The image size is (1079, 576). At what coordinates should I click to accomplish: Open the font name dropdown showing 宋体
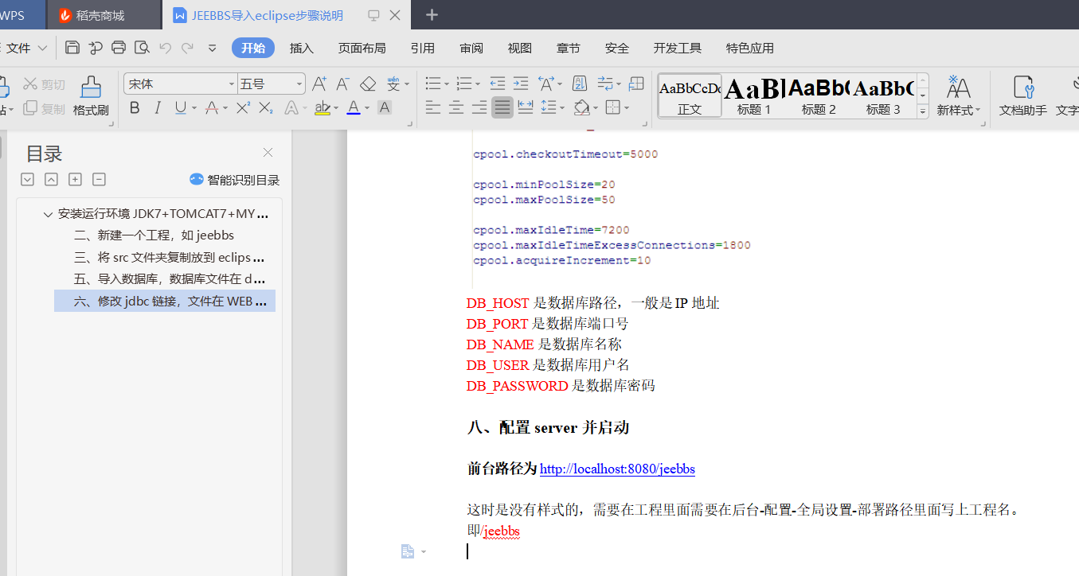click(x=181, y=84)
